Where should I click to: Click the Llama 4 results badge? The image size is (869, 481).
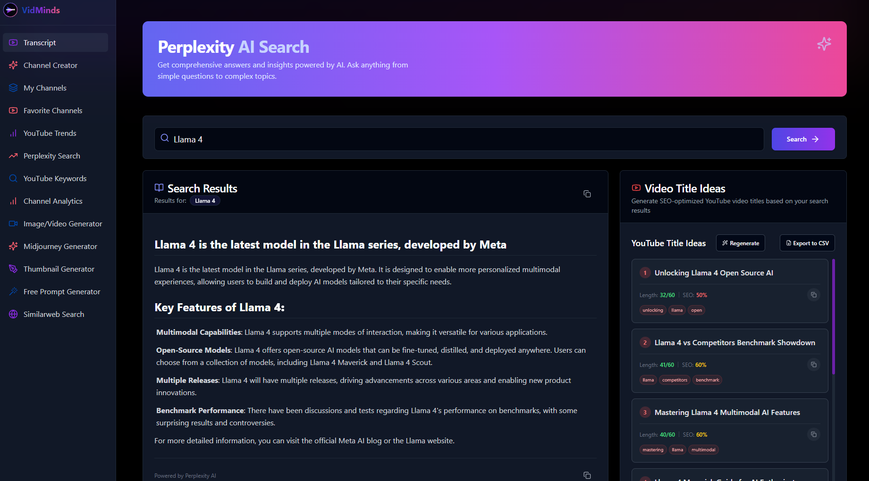[x=205, y=201]
